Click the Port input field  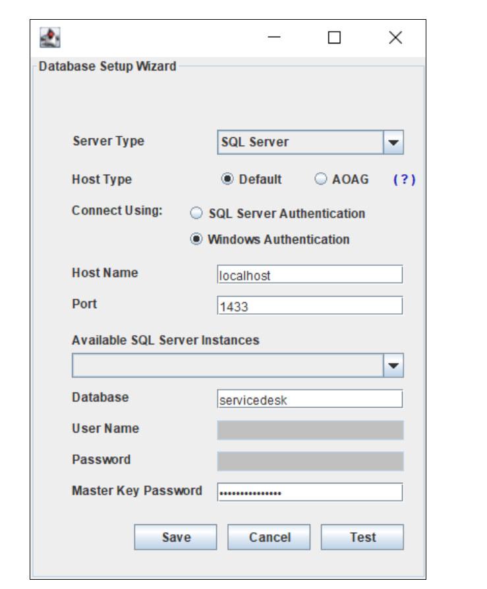(310, 306)
